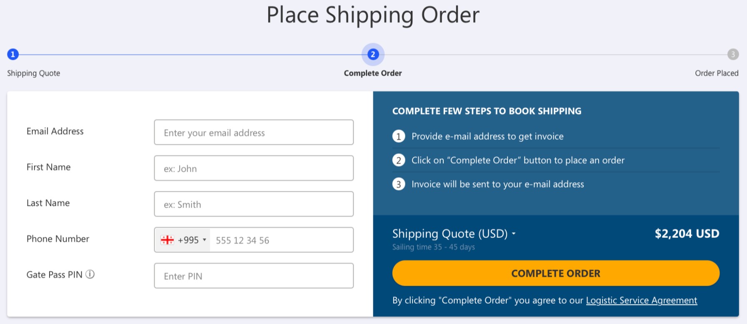
Task: Click step 2 Complete Order circle
Action: 373,54
